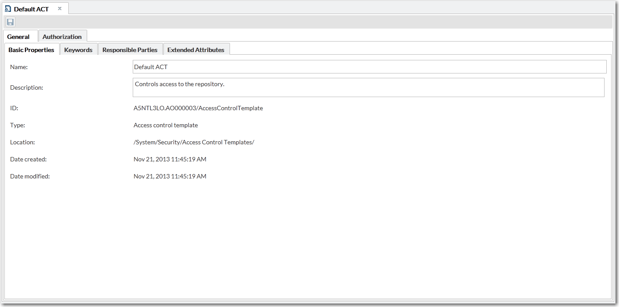Click the access control template icon on the tab

point(7,7)
